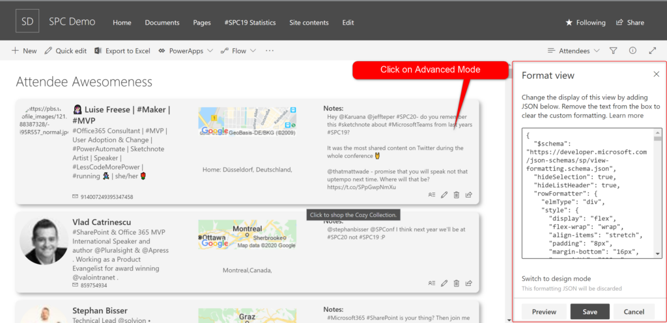Click the SD site logo tile
The width and height of the screenshot is (667, 323).
[x=27, y=21]
